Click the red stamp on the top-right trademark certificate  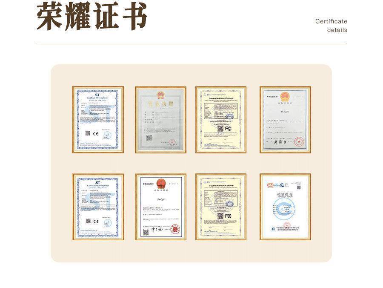(x=299, y=141)
